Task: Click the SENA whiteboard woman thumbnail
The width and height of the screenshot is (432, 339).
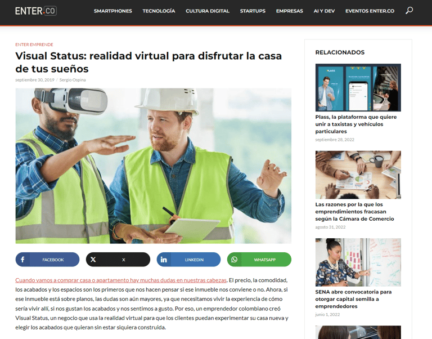Action: tap(358, 262)
